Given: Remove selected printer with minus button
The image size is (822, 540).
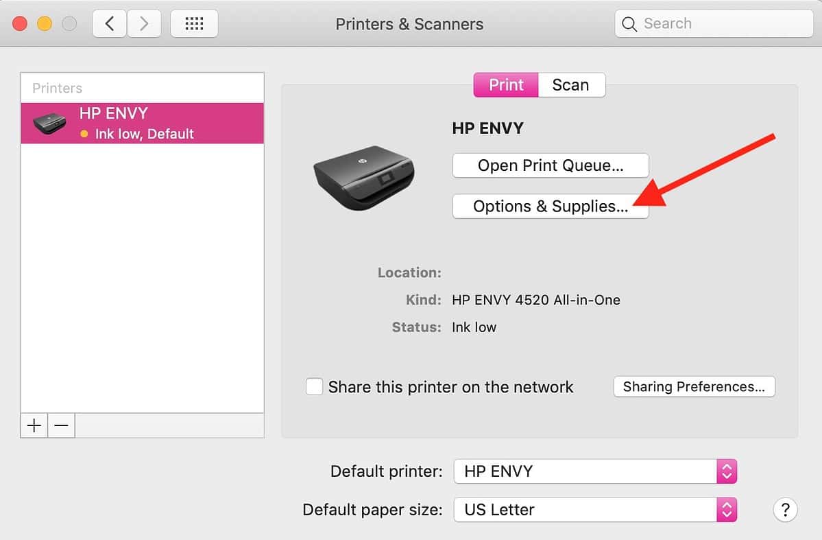Looking at the screenshot, I should [61, 425].
